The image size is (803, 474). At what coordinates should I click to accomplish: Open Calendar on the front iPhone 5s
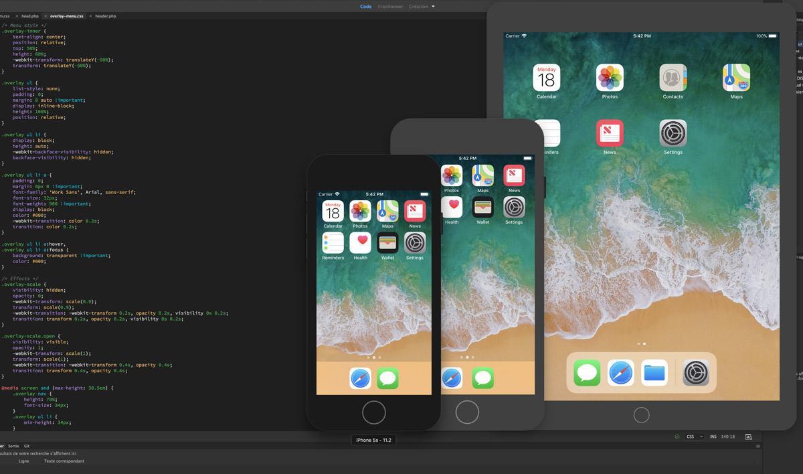click(333, 211)
